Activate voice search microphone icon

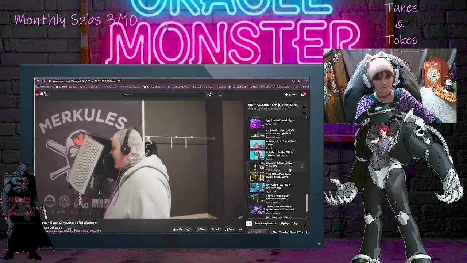click(x=220, y=94)
